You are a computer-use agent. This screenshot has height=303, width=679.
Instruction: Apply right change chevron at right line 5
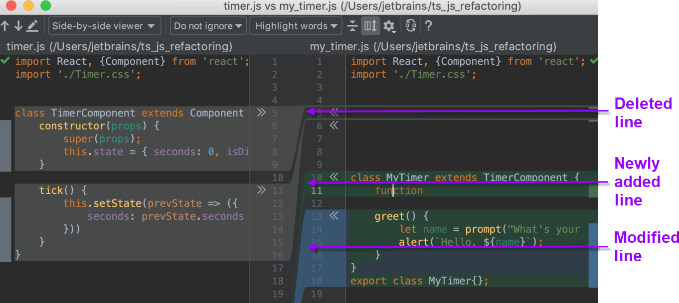point(334,113)
